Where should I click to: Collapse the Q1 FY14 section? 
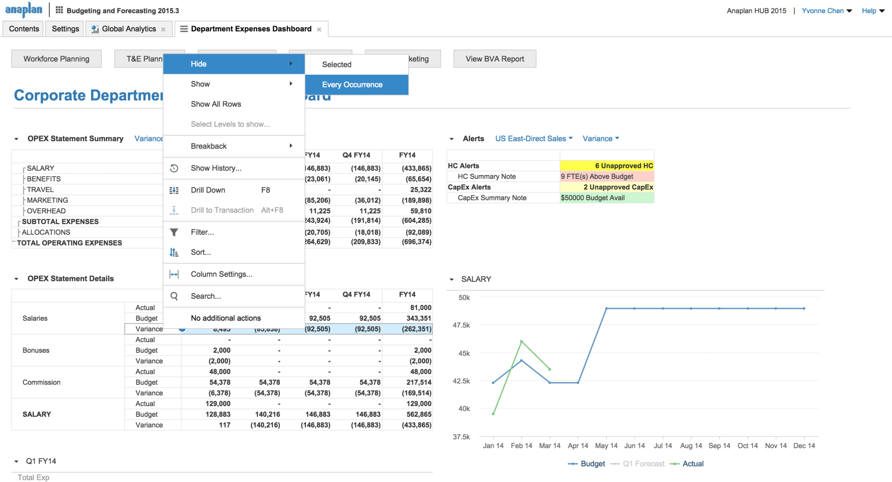(16, 461)
